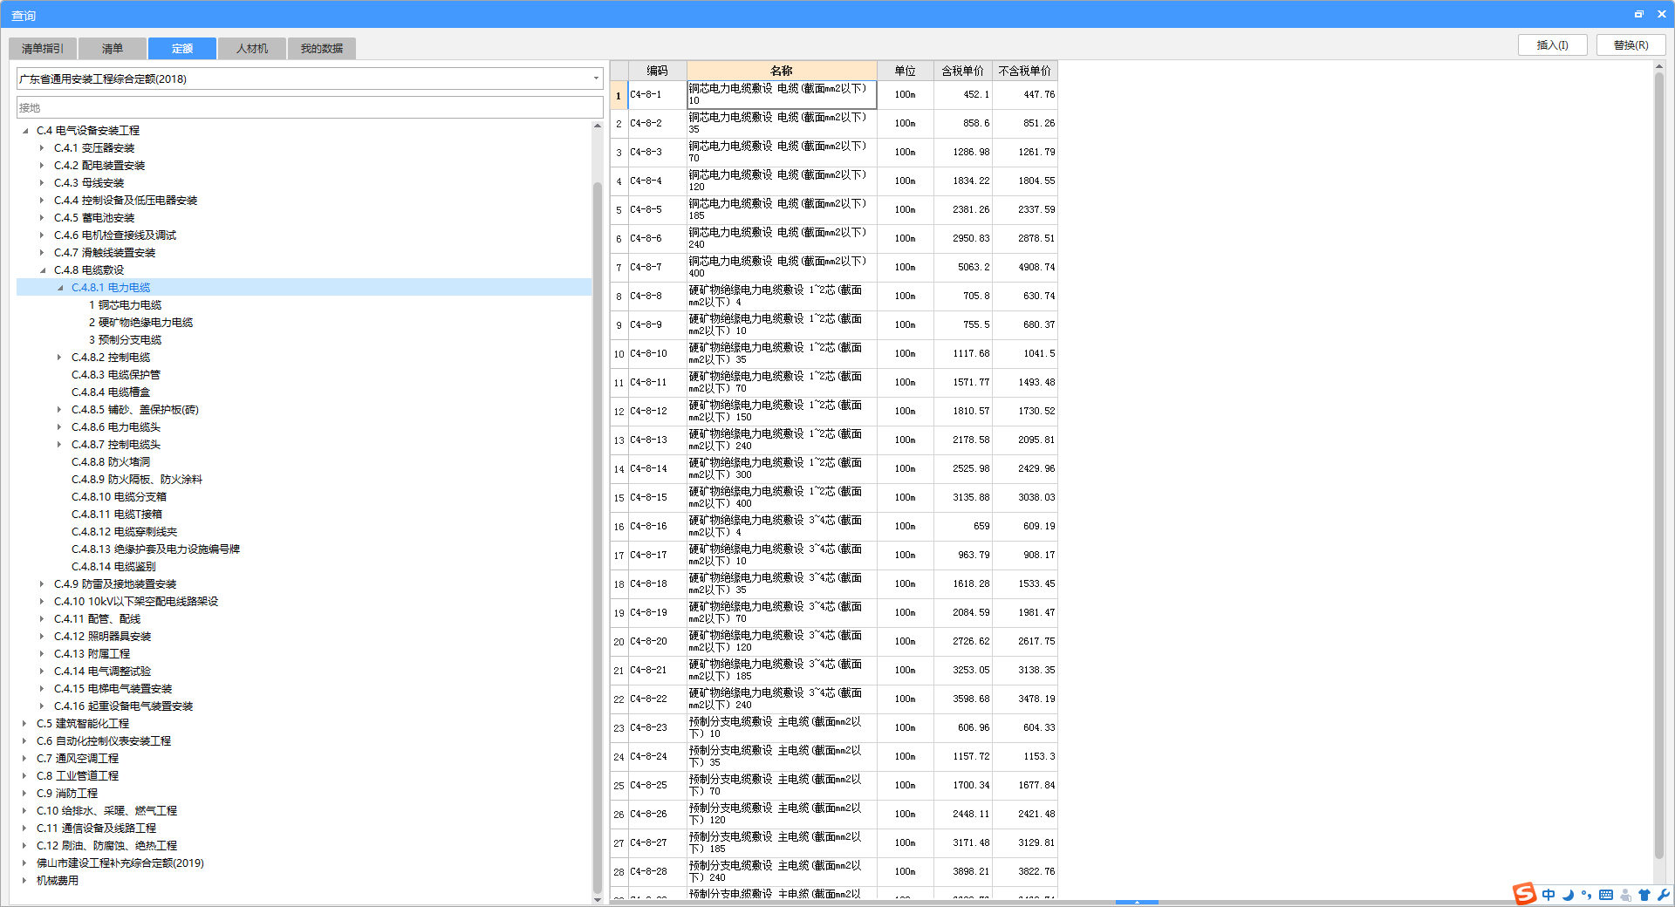This screenshot has height=907, width=1675.
Task: Select C.4.8.14 电缆鉴别 in the tree
Action: coord(113,567)
